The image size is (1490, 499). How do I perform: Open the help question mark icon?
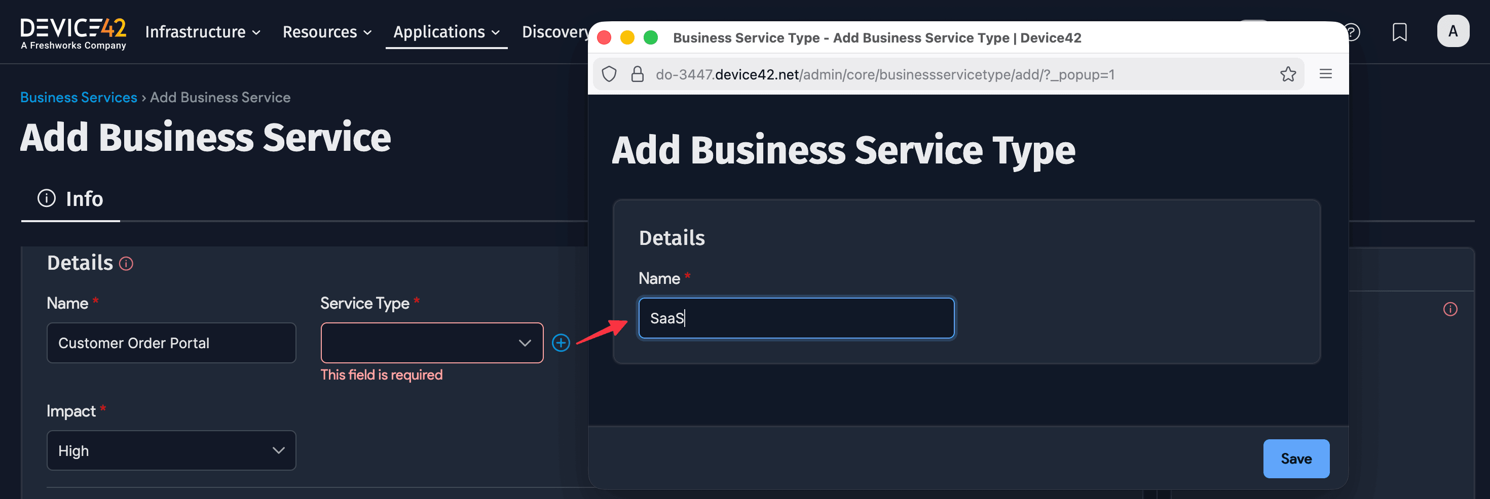tap(1352, 33)
